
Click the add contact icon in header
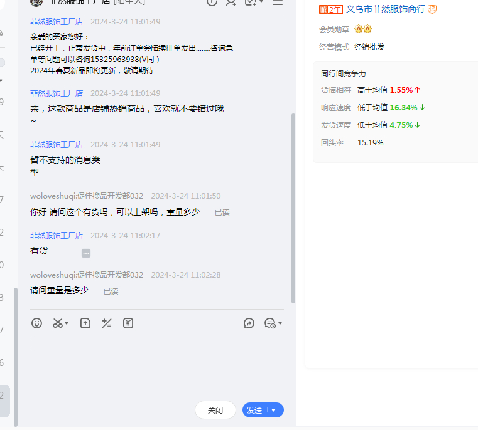click(231, 3)
